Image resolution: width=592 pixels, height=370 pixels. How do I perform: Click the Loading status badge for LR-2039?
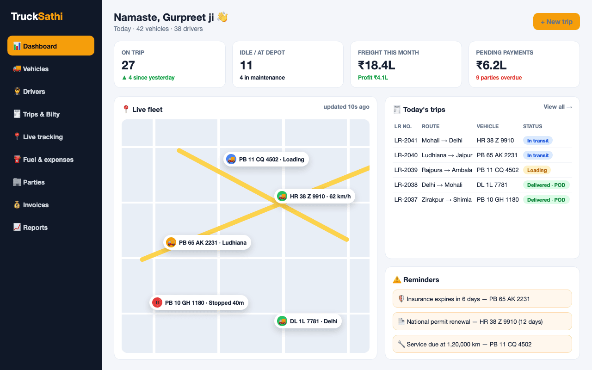537,170
